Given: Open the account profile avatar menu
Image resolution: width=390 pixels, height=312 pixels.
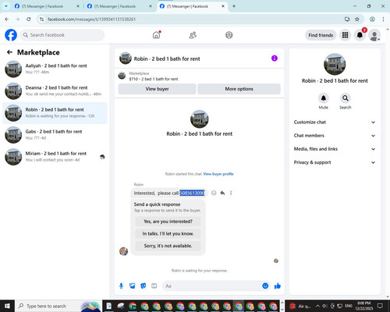Looking at the screenshot, I should click(x=374, y=36).
